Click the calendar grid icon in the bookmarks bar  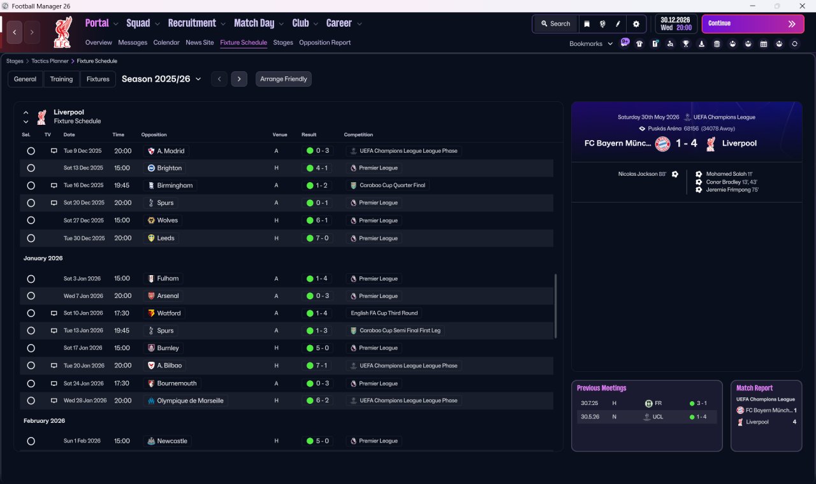tap(764, 44)
